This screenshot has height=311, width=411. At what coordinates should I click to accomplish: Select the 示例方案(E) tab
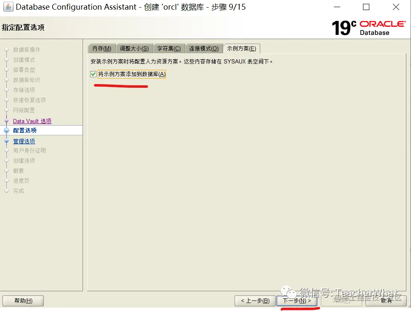click(241, 49)
